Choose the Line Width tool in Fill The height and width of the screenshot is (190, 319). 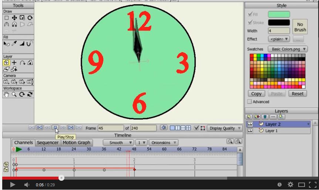point(22,43)
